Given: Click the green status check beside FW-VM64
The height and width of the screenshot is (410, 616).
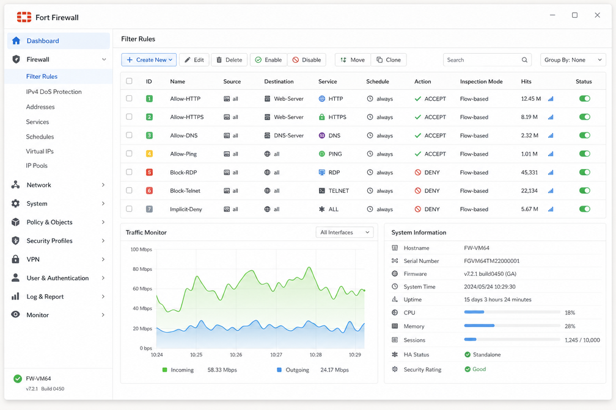Looking at the screenshot, I should [18, 379].
